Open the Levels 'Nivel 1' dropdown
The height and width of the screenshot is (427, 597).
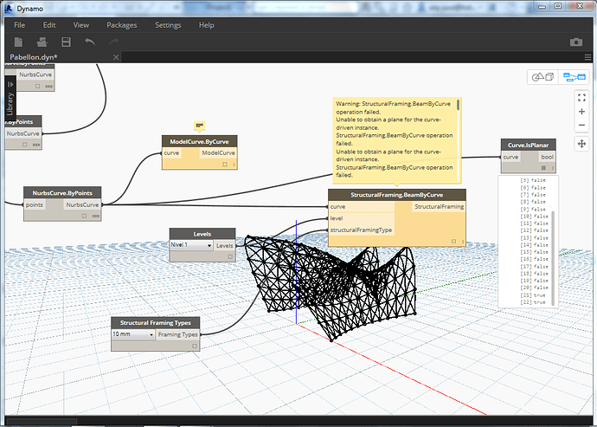pyautogui.click(x=189, y=245)
